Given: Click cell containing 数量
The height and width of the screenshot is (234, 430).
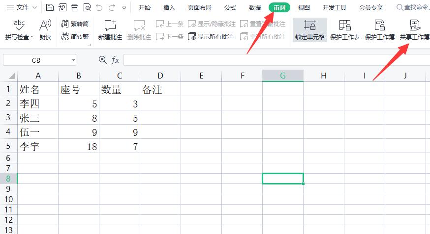Looking at the screenshot, I should tap(120, 89).
